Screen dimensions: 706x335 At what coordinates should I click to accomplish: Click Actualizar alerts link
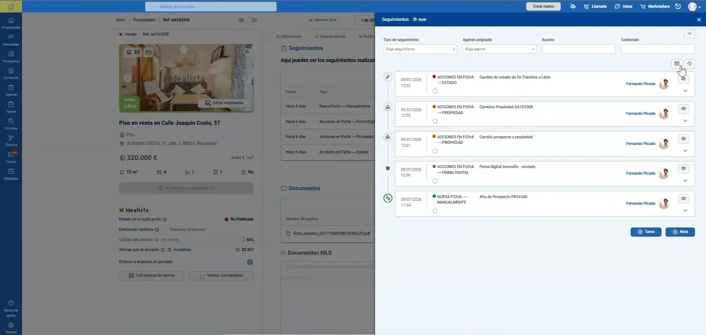pyautogui.click(x=182, y=250)
